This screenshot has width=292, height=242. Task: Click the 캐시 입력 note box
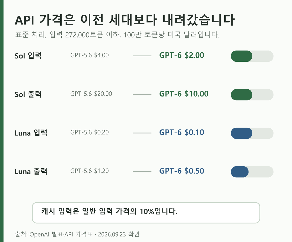[146, 213]
